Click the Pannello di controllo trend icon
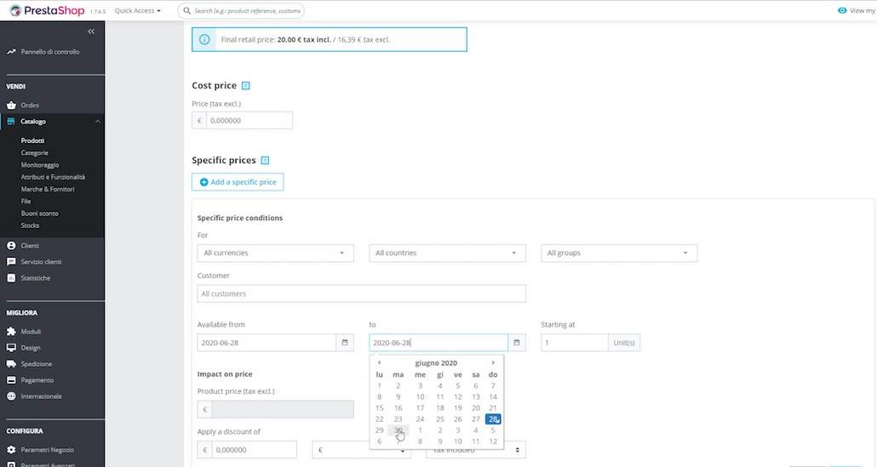 pyautogui.click(x=12, y=52)
